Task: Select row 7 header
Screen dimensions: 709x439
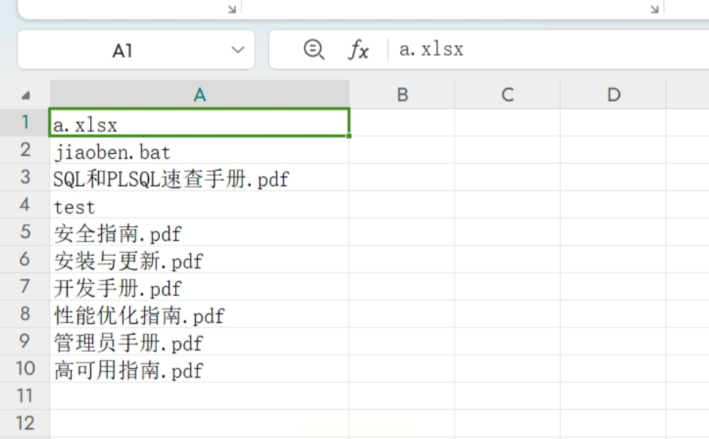Action: pyautogui.click(x=25, y=286)
